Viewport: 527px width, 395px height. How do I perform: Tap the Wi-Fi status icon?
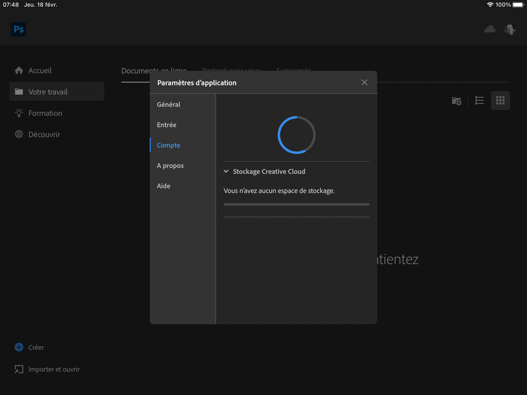pos(490,5)
